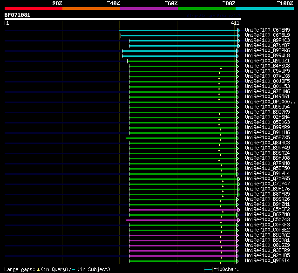Viewport: 298px width, 273px height.
Task: Click the UniRef100_B6SZM8 text
Action: coord(267,215)
